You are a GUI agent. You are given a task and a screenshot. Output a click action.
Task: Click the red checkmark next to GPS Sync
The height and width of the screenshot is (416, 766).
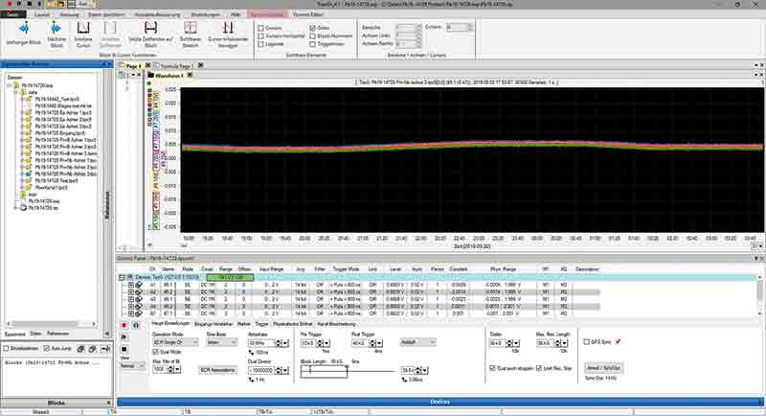[619, 341]
